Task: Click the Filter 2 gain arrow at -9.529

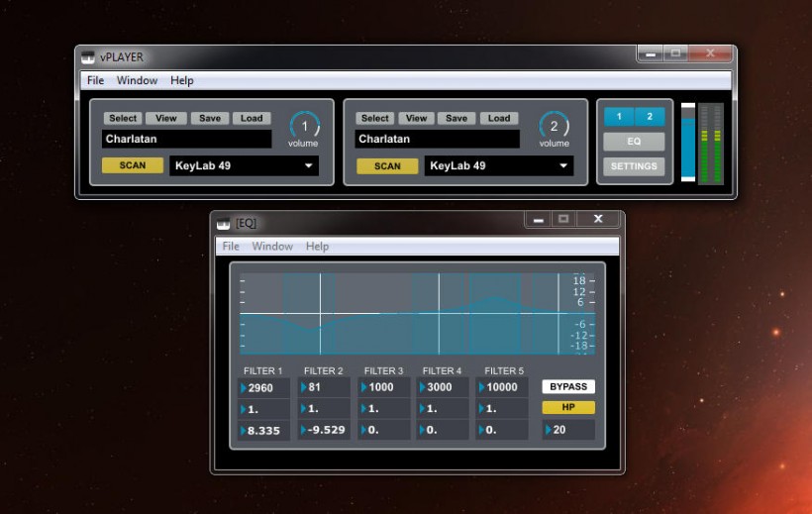Action: pyautogui.click(x=304, y=431)
